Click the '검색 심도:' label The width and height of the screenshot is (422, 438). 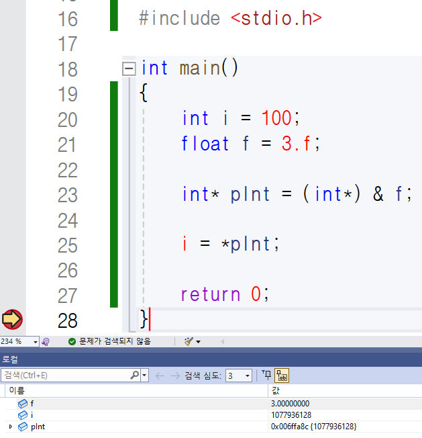(x=203, y=376)
